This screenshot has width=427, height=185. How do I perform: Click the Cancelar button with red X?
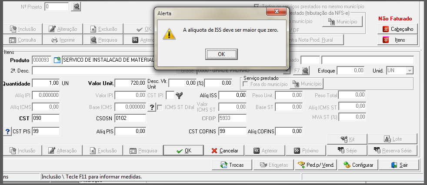coord(224,150)
